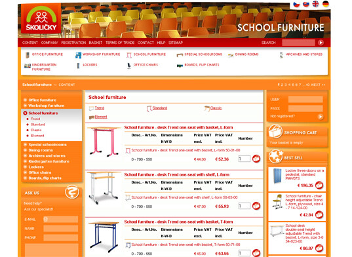Go to results page 2

click(282, 85)
